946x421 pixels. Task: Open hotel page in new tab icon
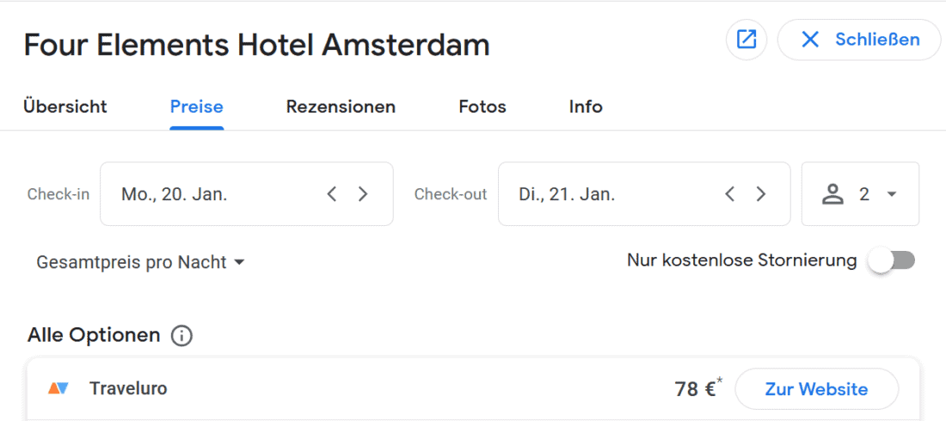(746, 40)
